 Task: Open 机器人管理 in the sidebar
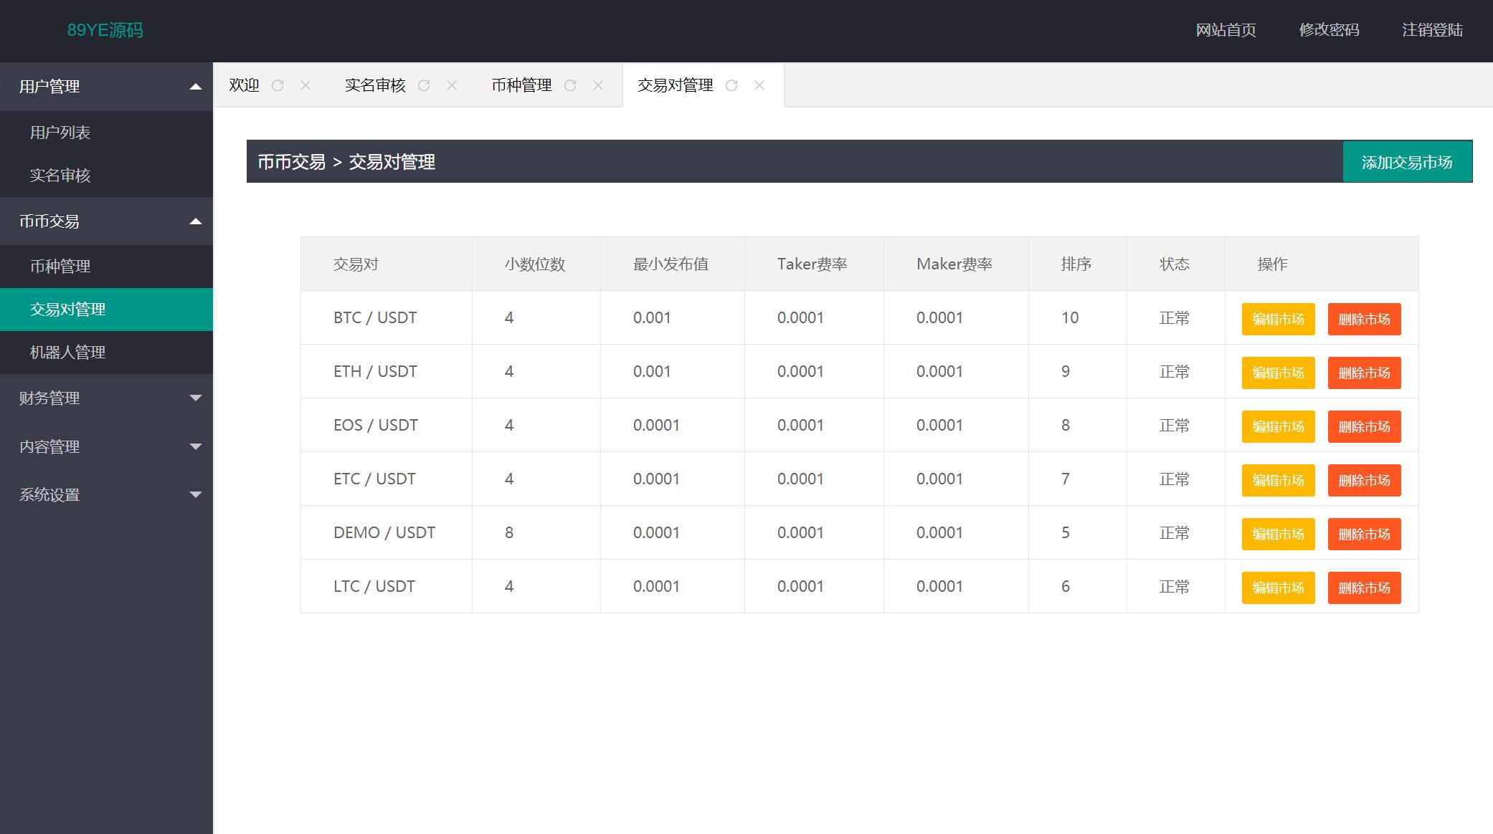(x=67, y=353)
